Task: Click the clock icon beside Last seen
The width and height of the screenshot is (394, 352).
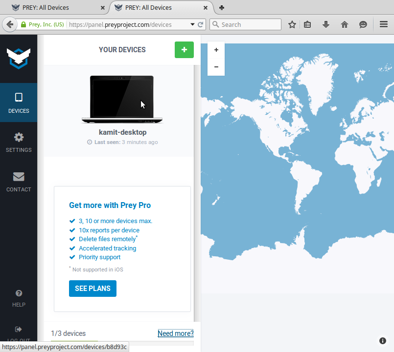Action: pos(90,142)
